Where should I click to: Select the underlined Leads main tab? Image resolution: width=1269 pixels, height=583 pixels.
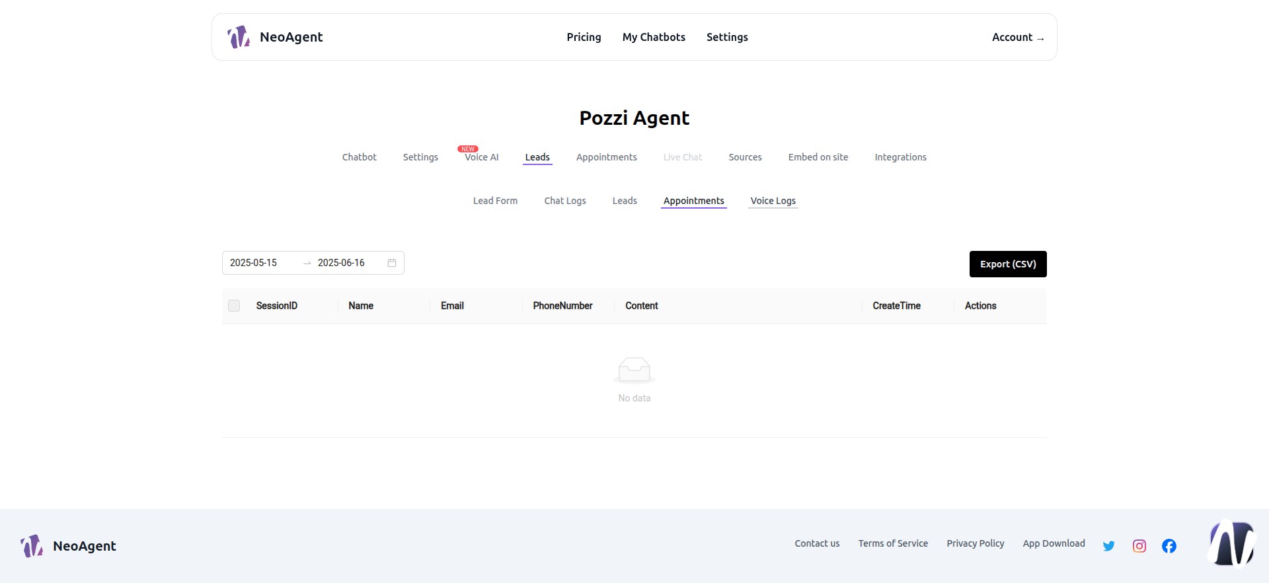click(537, 157)
